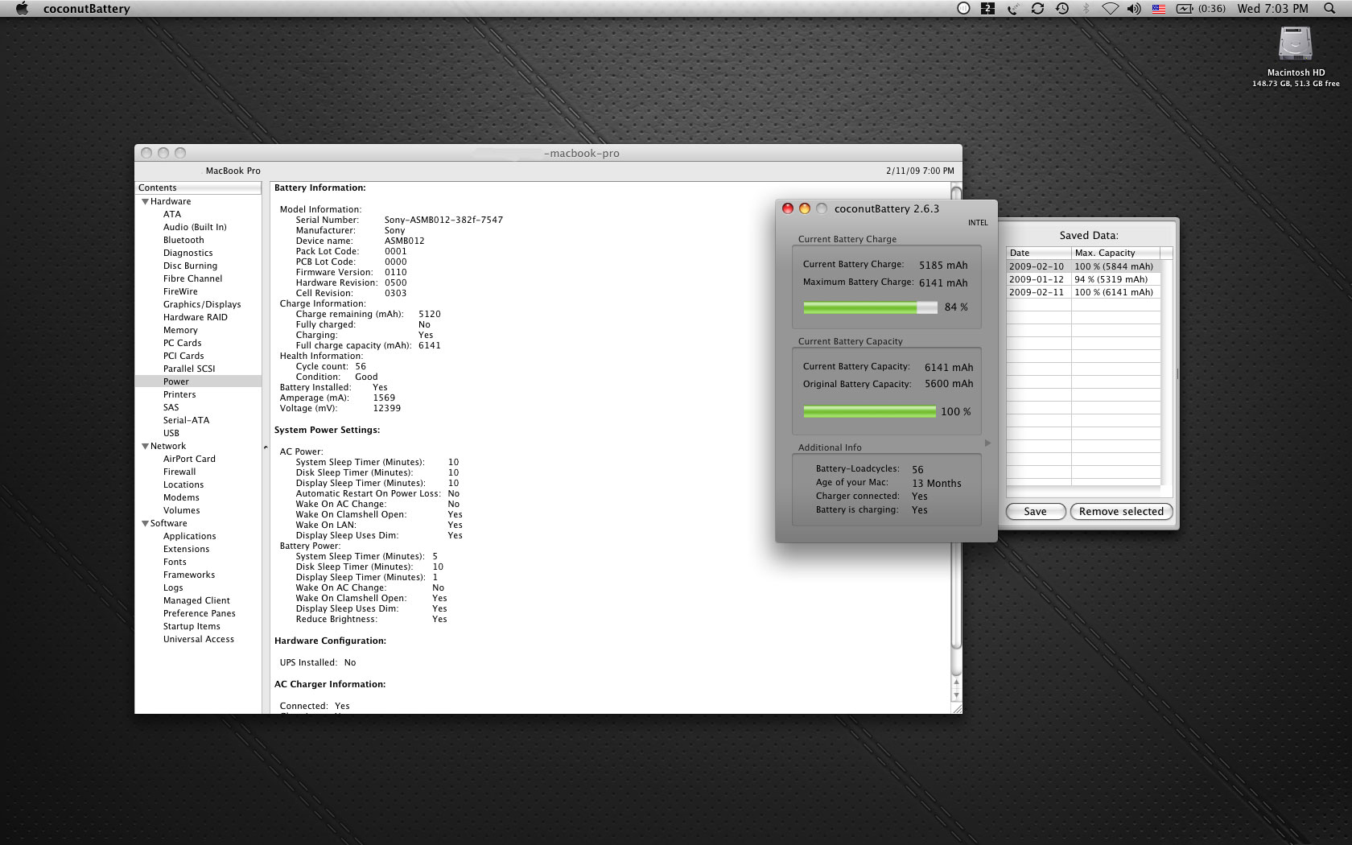Select Memory in the sidebar
This screenshot has height=845, width=1352.
pyautogui.click(x=180, y=330)
